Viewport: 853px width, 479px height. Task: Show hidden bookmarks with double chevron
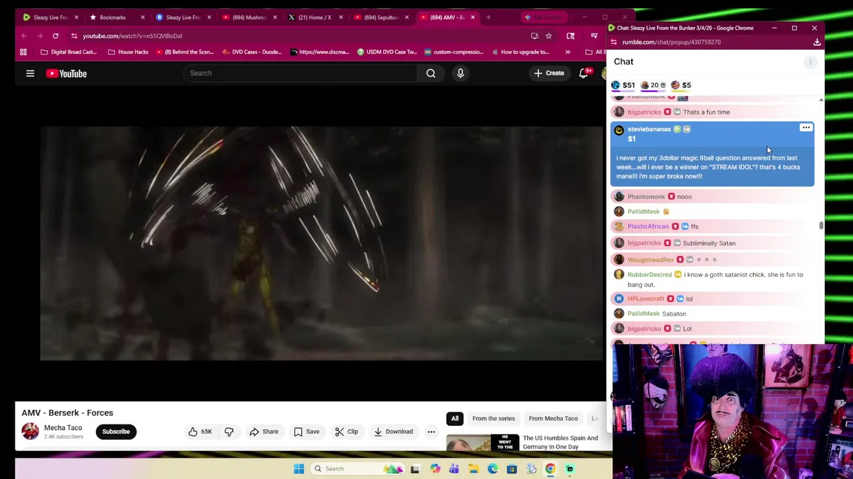[x=567, y=52]
